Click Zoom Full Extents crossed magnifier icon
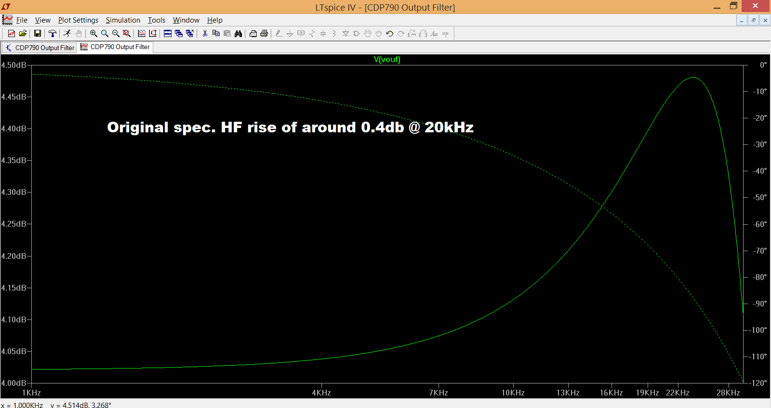This screenshot has height=408, width=771. pyautogui.click(x=127, y=33)
